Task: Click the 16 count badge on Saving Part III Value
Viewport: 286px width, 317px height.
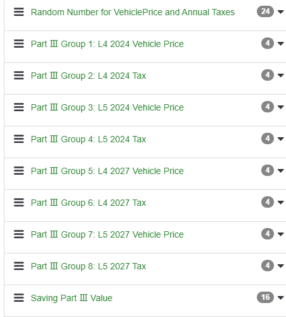Action: [265, 297]
